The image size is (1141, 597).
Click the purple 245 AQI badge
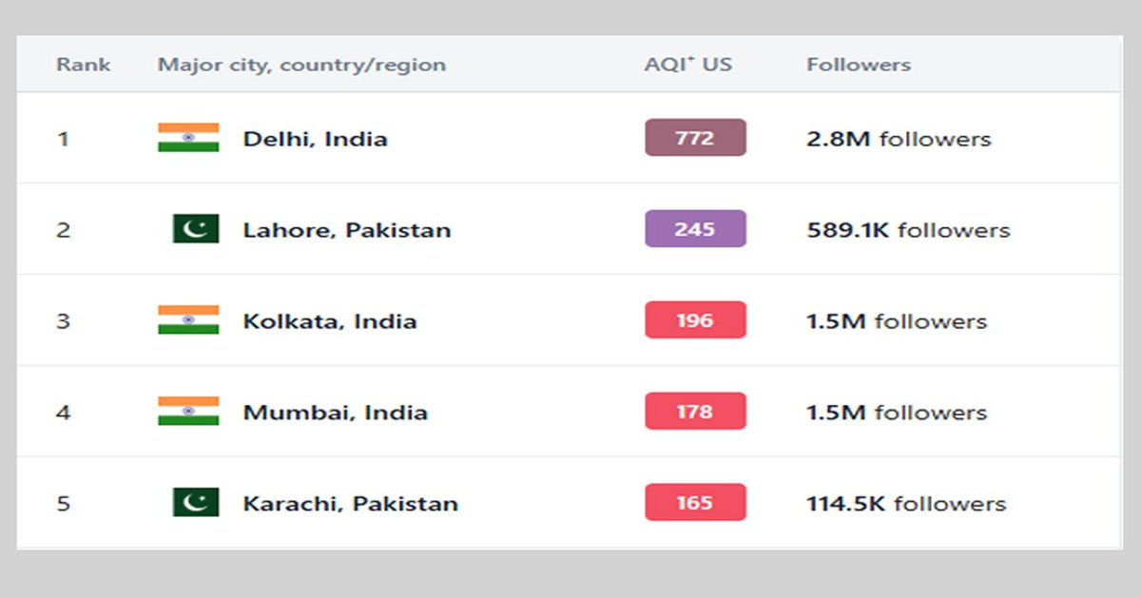tap(695, 229)
